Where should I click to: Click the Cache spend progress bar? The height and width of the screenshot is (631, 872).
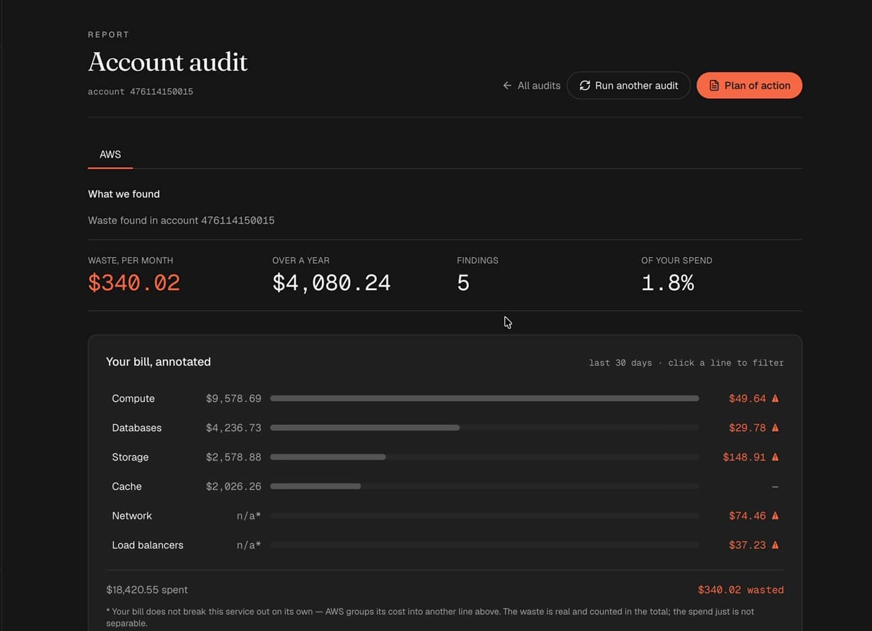pyautogui.click(x=484, y=487)
